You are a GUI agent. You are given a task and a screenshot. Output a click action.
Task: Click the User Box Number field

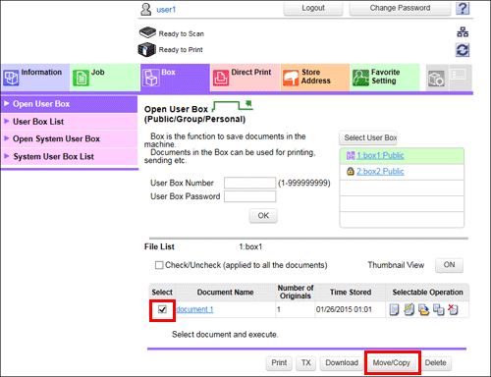[x=249, y=183]
